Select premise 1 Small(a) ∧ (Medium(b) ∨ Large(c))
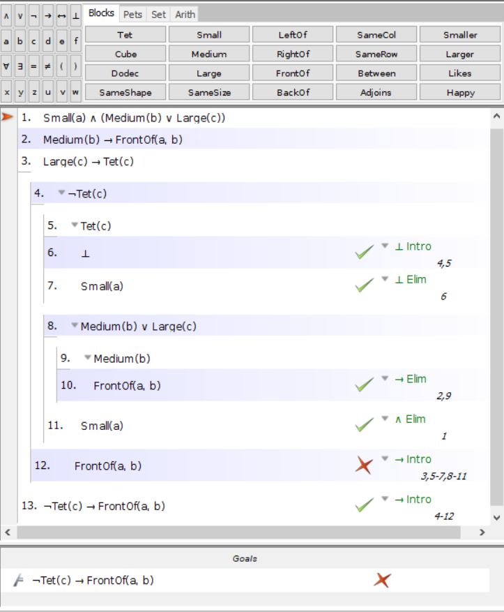The width and height of the screenshot is (504, 612). pos(134,118)
